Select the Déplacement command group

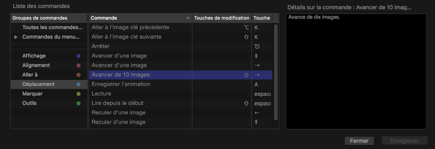coord(38,84)
